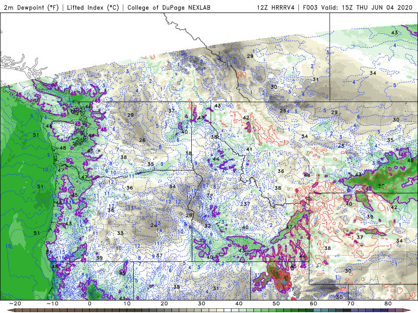The height and width of the screenshot is (313, 418).
Task: Click the 20 tick label on the colorbar
Action: click(164, 304)
